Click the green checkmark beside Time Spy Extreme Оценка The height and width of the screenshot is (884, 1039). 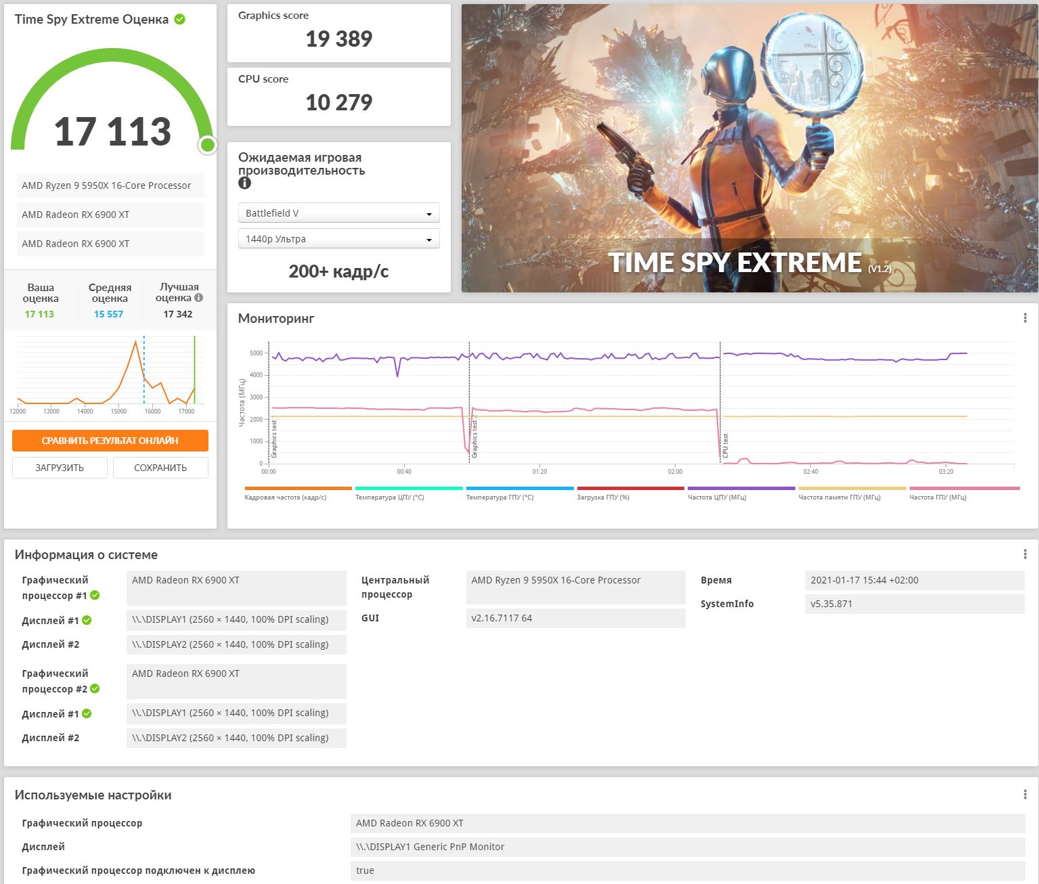pos(180,19)
